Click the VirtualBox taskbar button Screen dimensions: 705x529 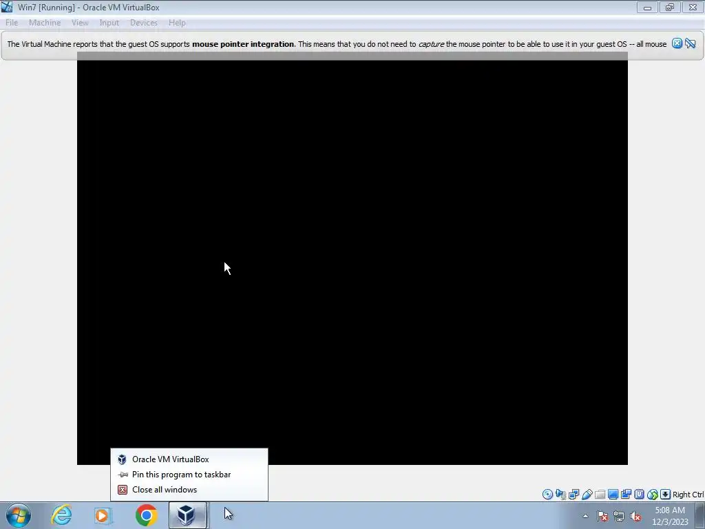click(187, 515)
